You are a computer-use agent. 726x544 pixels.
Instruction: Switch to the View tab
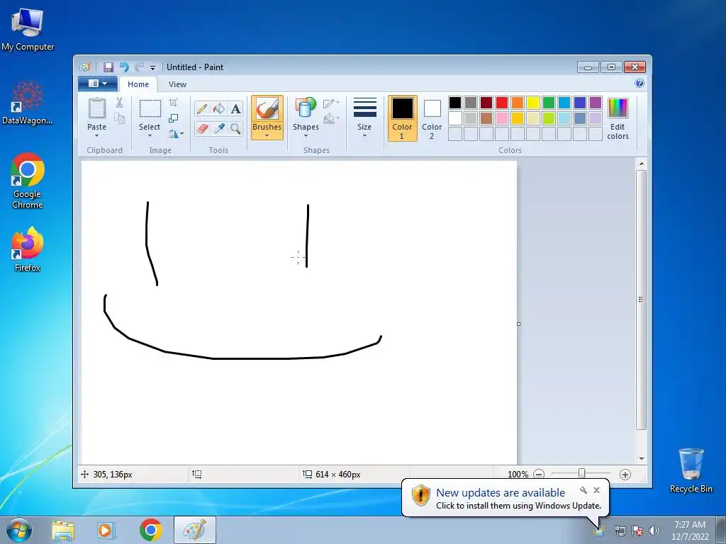177,84
